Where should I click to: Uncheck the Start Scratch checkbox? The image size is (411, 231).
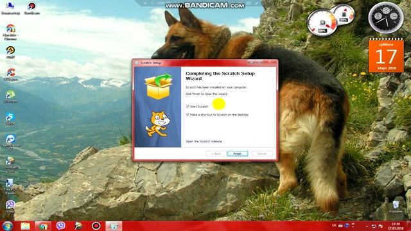pyautogui.click(x=188, y=107)
